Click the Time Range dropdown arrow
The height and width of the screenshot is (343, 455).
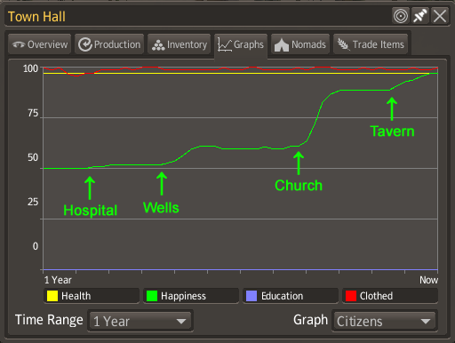click(x=181, y=322)
